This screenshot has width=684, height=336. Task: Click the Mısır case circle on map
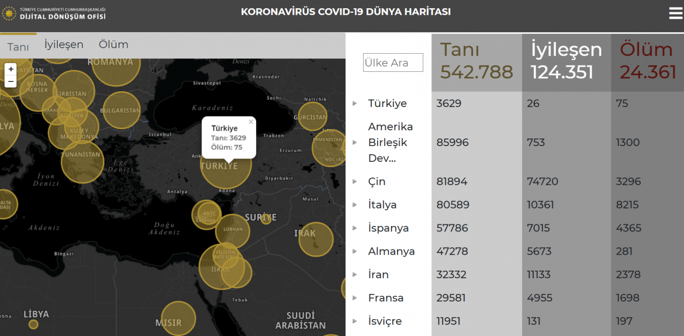point(178,318)
